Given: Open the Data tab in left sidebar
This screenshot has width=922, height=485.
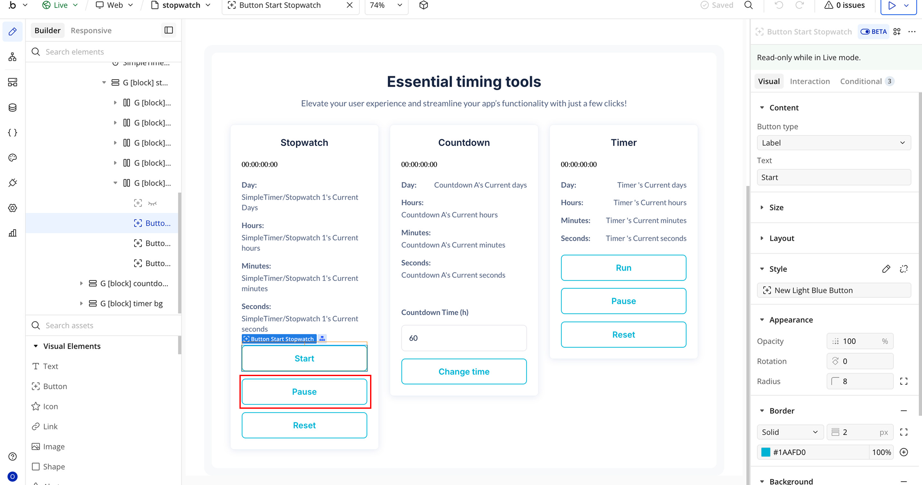Looking at the screenshot, I should (12, 107).
